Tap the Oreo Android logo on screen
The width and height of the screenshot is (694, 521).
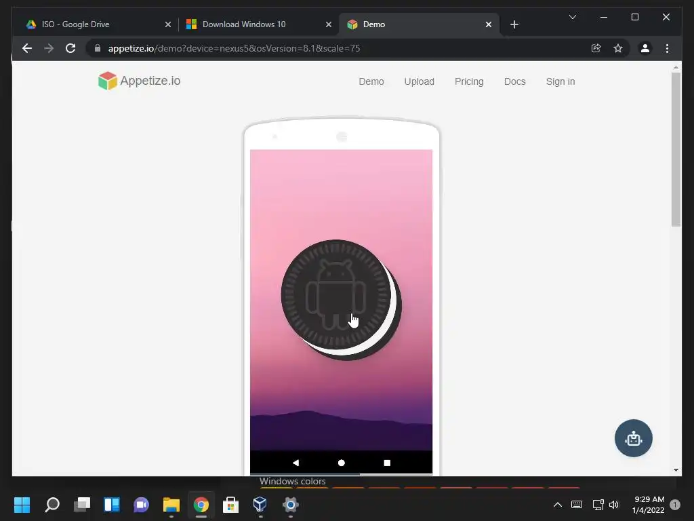[x=341, y=300]
